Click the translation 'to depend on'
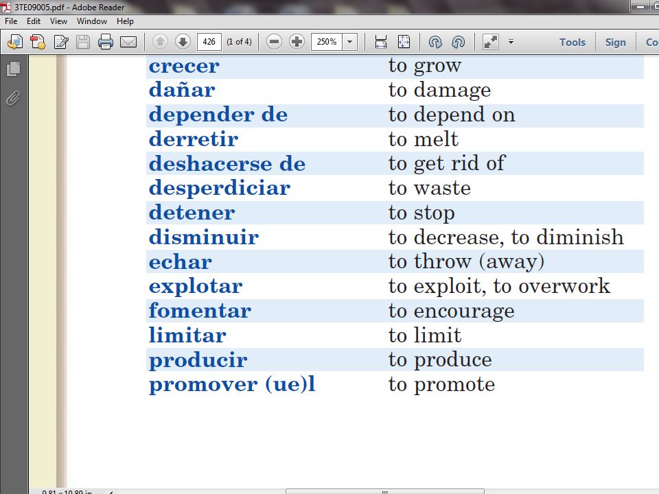Image resolution: width=659 pixels, height=494 pixels. click(452, 115)
